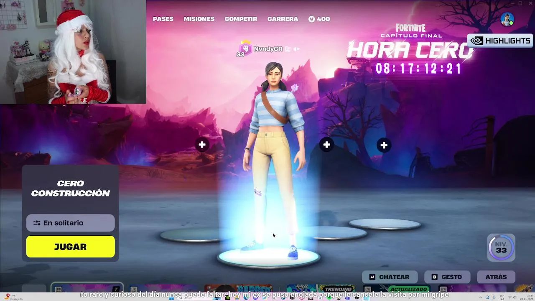Invite a friend with the leftmost plus slot
The height and width of the screenshot is (301, 535).
[202, 145]
